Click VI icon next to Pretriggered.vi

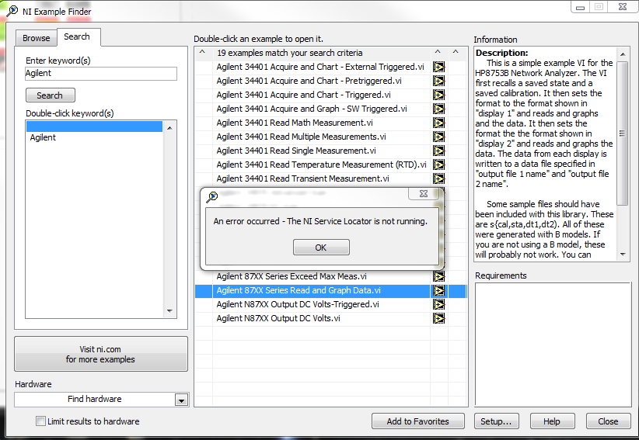tap(439, 81)
